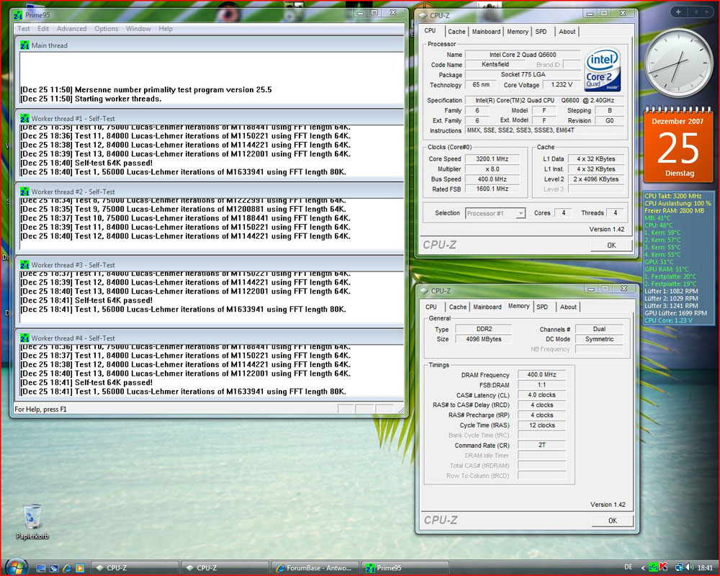
Task: Click the lower CPU-Z title bar icon
Action: click(423, 291)
